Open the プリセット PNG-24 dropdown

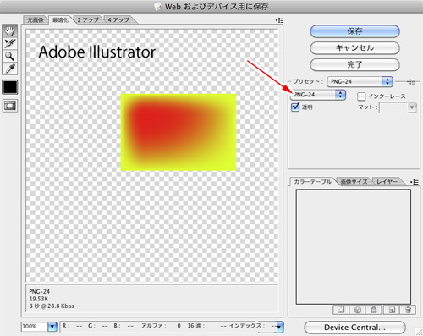[x=360, y=81]
